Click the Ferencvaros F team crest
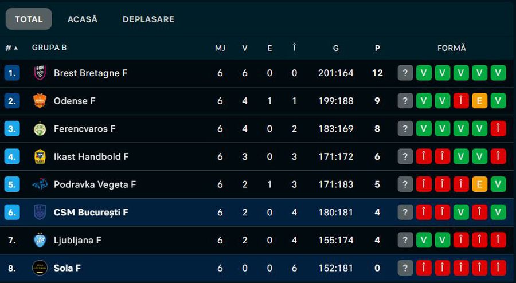This screenshot has height=283, width=516. coord(40,129)
